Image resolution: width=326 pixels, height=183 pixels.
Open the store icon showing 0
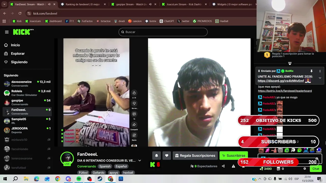(x=278, y=169)
